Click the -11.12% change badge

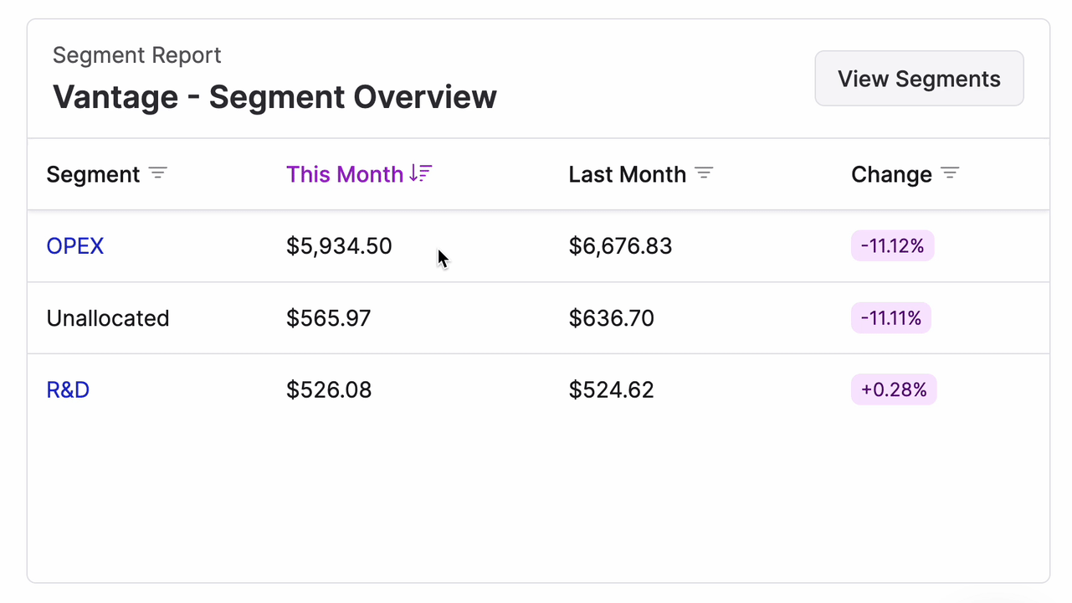click(x=892, y=246)
